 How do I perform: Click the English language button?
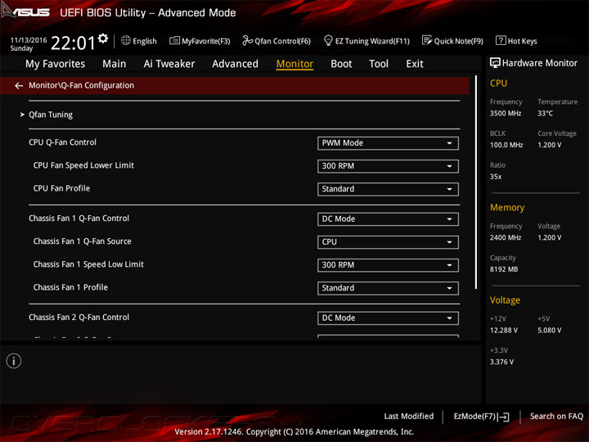[139, 41]
